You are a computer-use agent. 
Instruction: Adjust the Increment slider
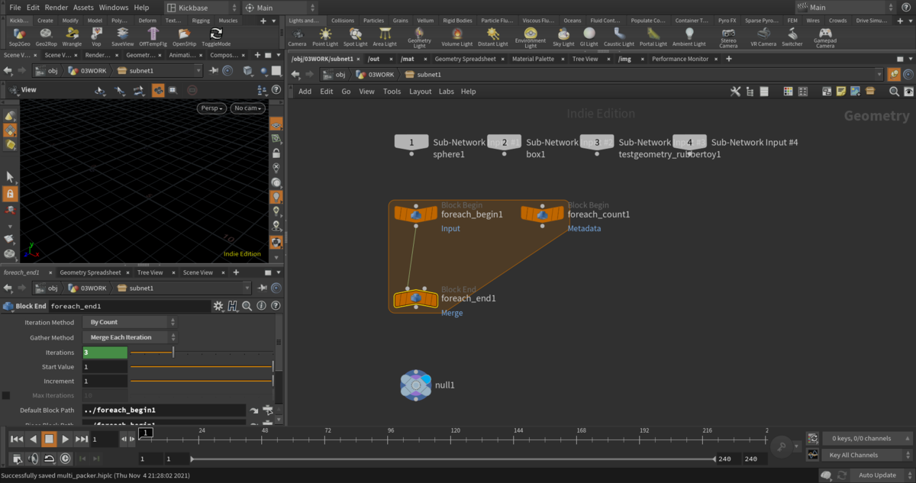point(202,381)
